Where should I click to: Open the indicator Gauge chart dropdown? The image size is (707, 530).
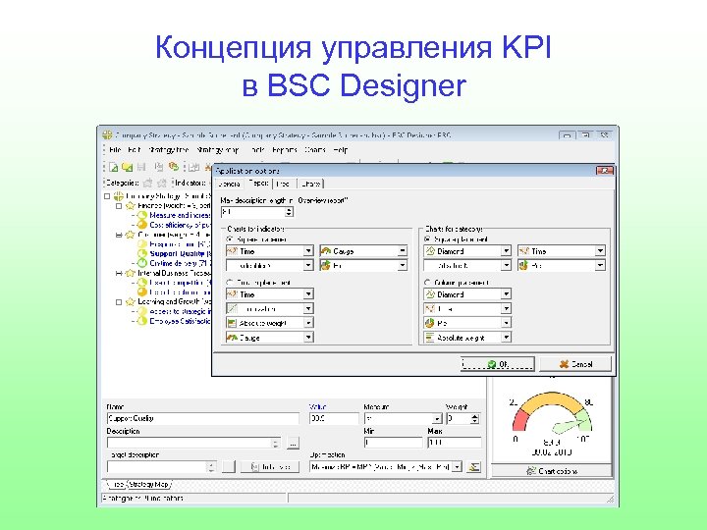coord(403,251)
